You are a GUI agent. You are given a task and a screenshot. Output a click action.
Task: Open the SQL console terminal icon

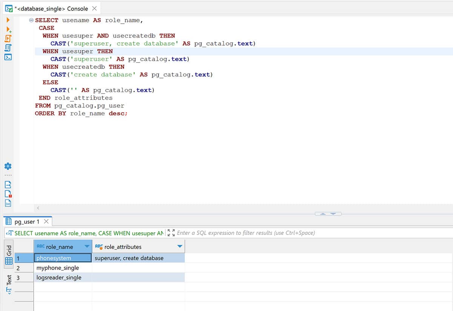[x=8, y=57]
